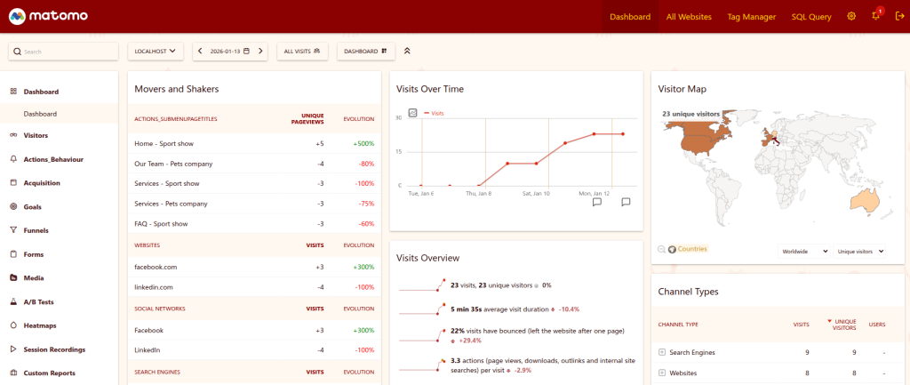Open the Administration settings gear
910x385 pixels.
click(851, 17)
